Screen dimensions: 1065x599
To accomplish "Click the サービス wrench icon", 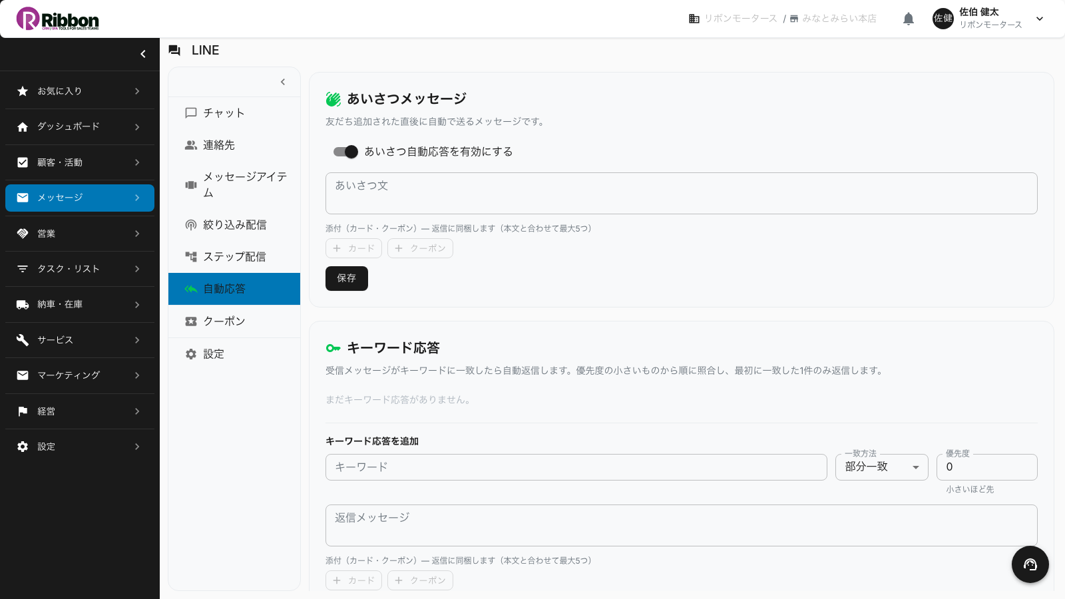I will coord(23,340).
